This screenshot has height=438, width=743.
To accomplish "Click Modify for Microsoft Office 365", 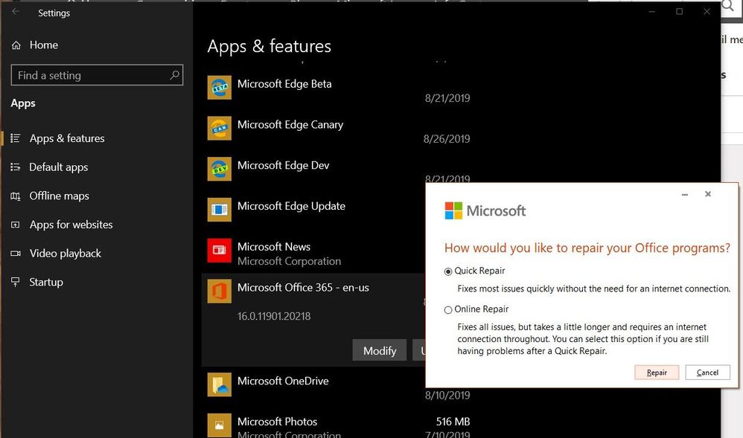I will [x=380, y=350].
